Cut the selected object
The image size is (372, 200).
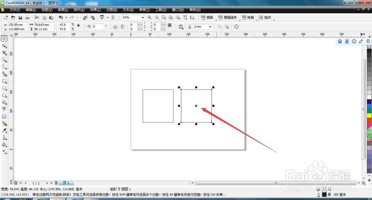click(x=37, y=17)
